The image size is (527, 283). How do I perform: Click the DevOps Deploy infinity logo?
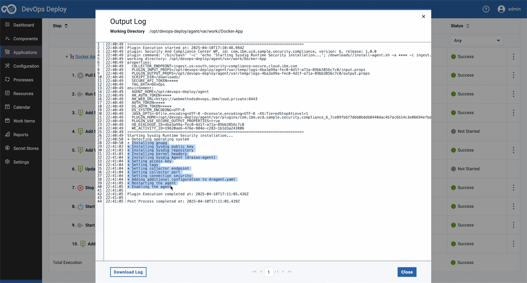(x=10, y=9)
